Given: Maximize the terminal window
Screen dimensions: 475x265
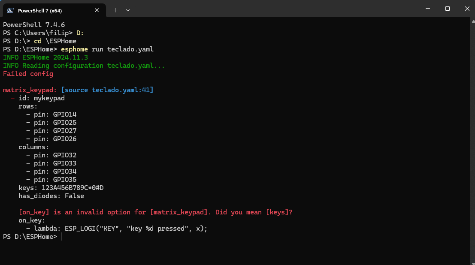Looking at the screenshot, I should coord(448,9).
